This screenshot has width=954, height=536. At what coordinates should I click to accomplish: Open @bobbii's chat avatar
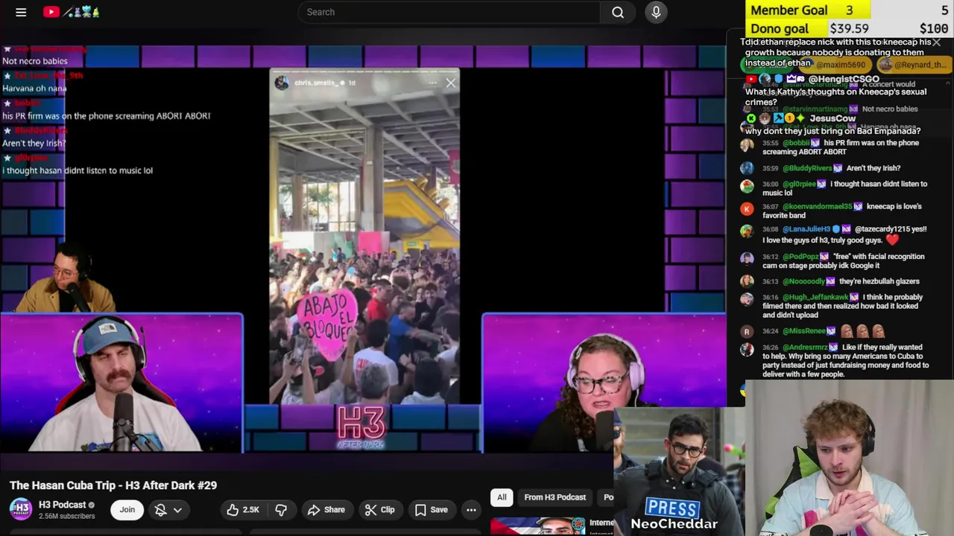(x=746, y=147)
